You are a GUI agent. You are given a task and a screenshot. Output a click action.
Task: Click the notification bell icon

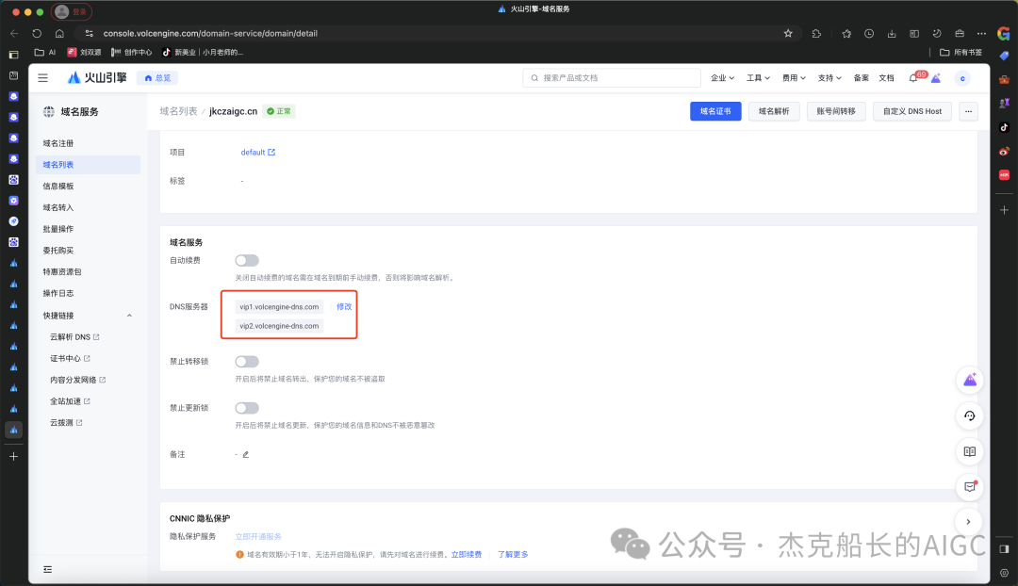pos(913,78)
